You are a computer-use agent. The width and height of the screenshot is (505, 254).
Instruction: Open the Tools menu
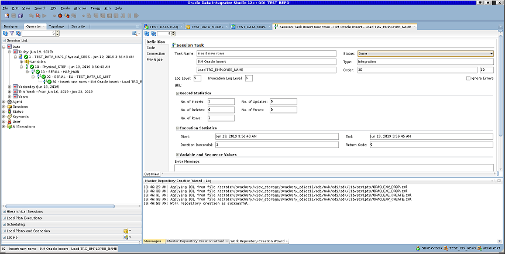pos(65,8)
